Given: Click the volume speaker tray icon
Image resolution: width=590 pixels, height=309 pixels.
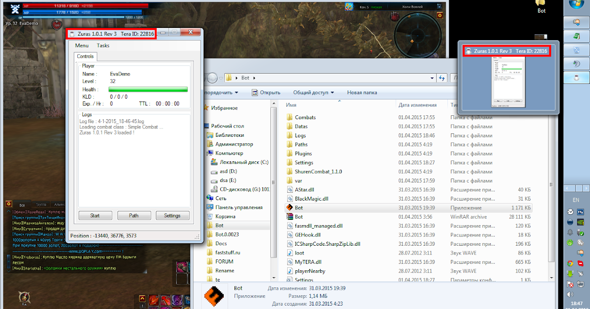Looking at the screenshot, I should pyautogui.click(x=570, y=295).
